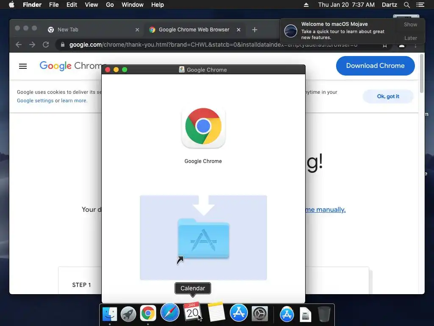Viewport: 434px width, 326px height.
Task: Open the Applications folder stack in Dock
Action: 287,315
